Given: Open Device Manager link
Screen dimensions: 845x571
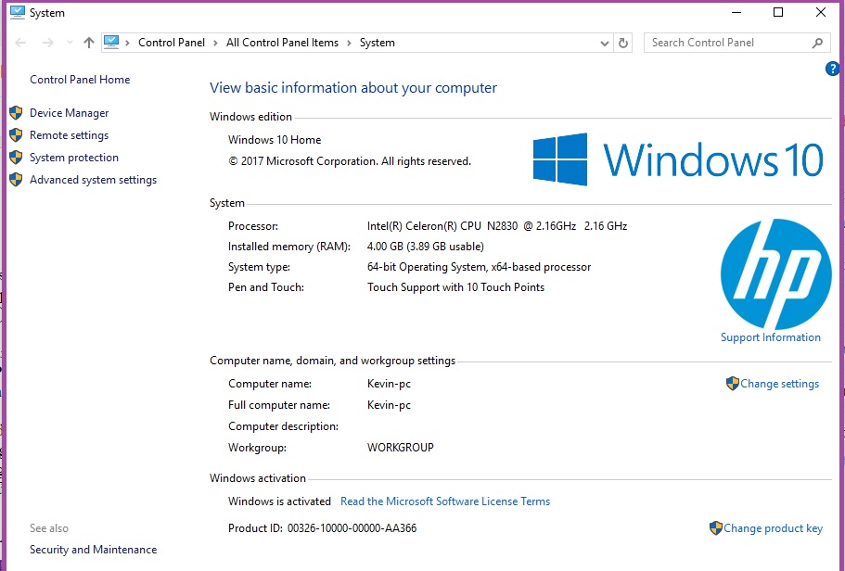Looking at the screenshot, I should [69, 113].
